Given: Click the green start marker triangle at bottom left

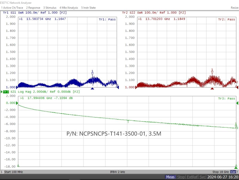Looking at the screenshot, I should pos(18,166).
